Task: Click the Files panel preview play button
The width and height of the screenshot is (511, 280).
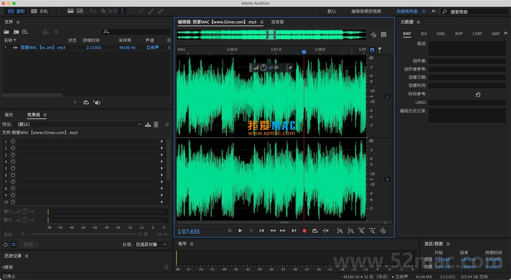Action: [75, 102]
